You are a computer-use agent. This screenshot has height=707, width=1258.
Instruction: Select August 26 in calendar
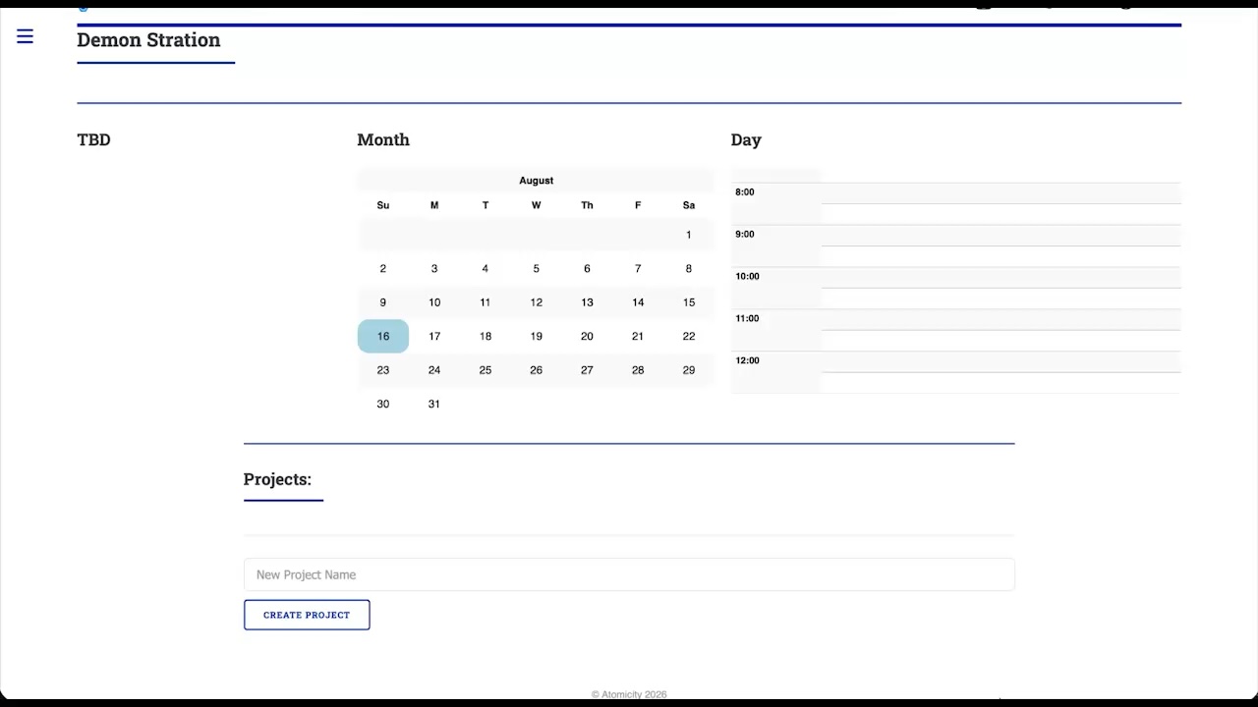tap(536, 370)
